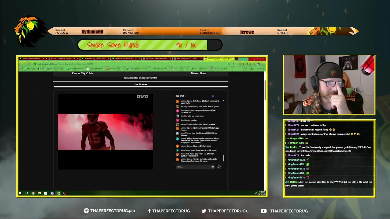Click the system tray pen icon
Image resolution: width=390 pixels, height=219 pixels.
pyautogui.click(x=256, y=193)
